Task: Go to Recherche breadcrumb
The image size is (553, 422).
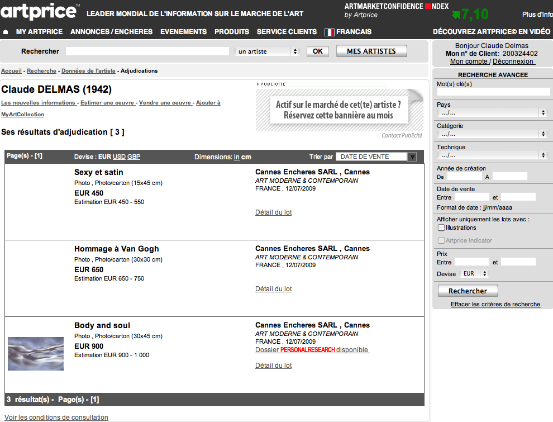Action: pyautogui.click(x=41, y=71)
